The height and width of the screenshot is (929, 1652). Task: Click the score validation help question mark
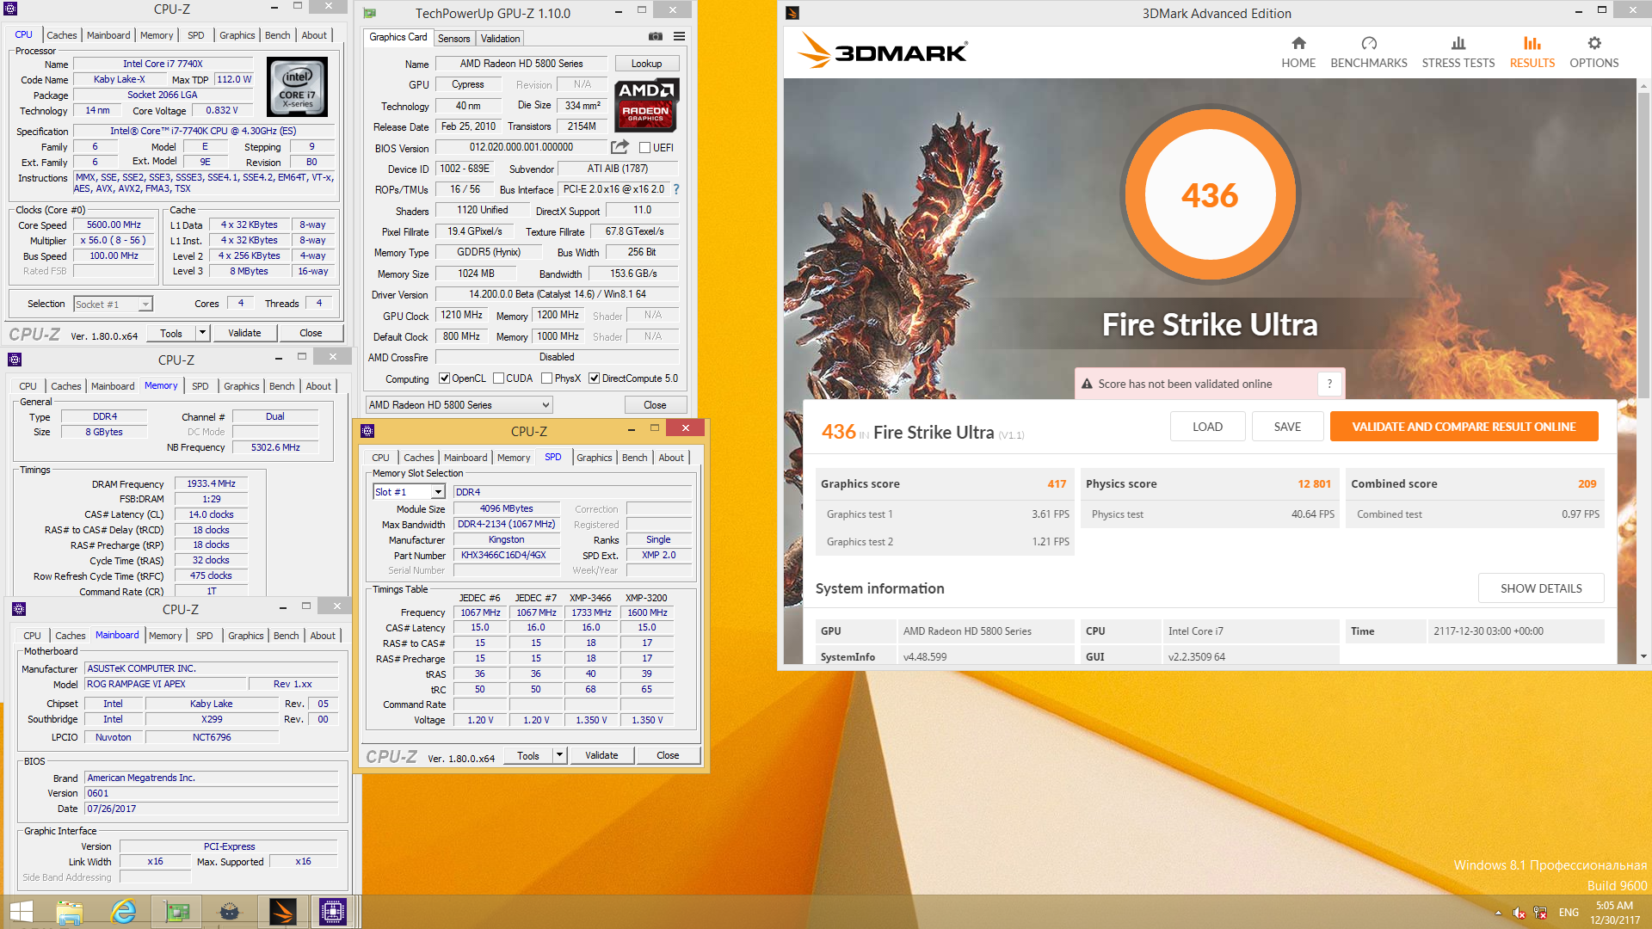coord(1329,384)
